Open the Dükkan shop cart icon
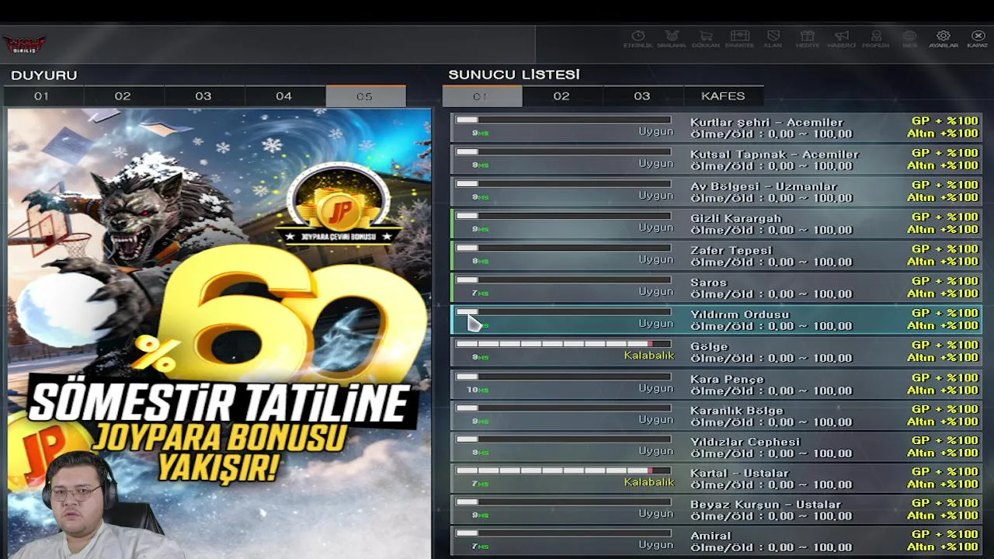994x559 pixels. click(706, 40)
